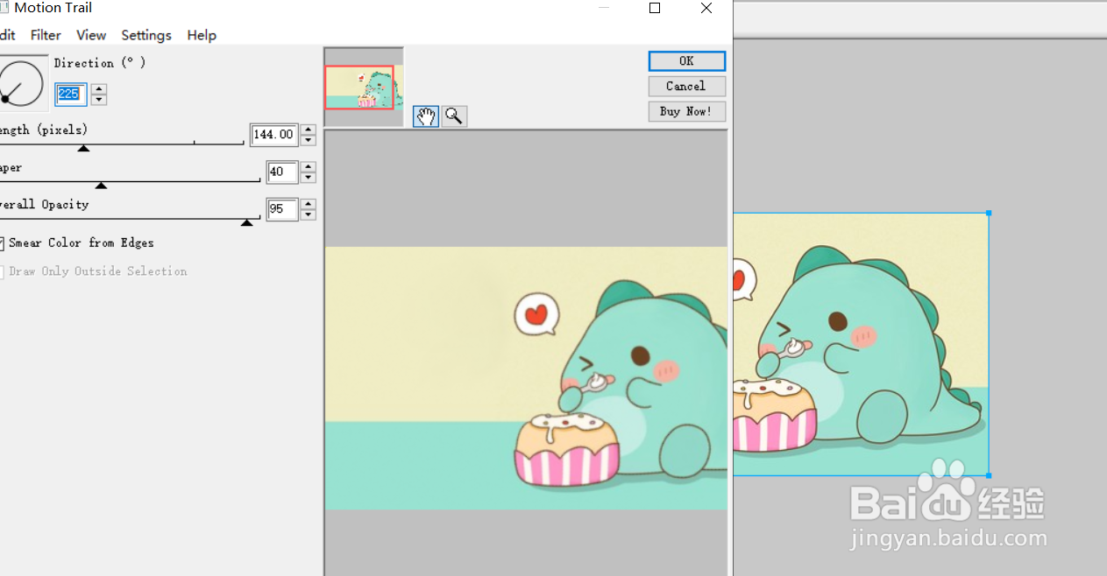Open the Edit menu
Viewport: 1107px width, 576px height.
click(x=8, y=35)
